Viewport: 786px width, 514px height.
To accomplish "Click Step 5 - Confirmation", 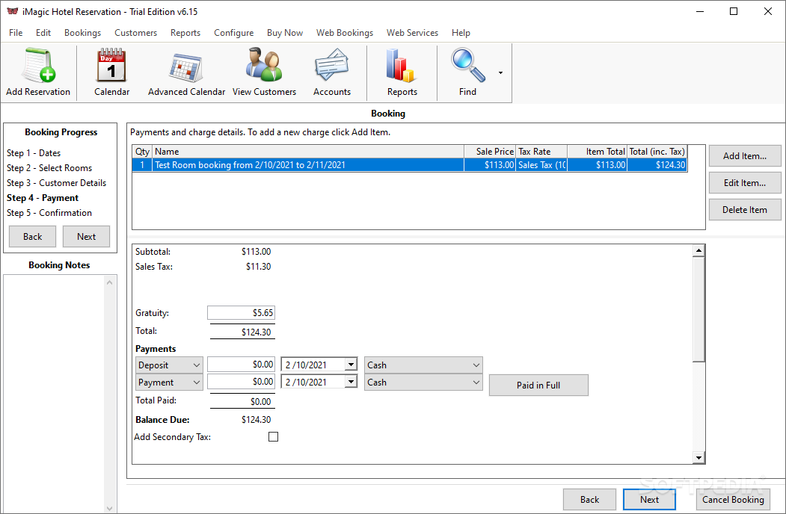I will tap(49, 213).
